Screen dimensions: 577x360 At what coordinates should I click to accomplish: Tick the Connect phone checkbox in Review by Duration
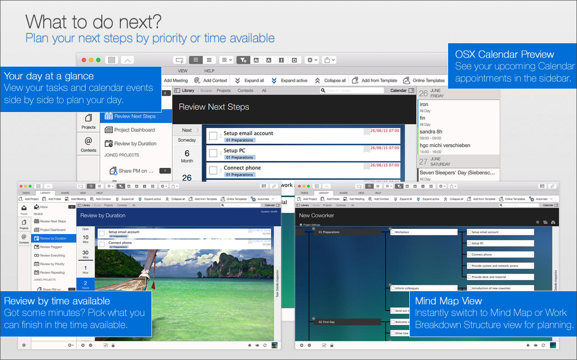(102, 244)
